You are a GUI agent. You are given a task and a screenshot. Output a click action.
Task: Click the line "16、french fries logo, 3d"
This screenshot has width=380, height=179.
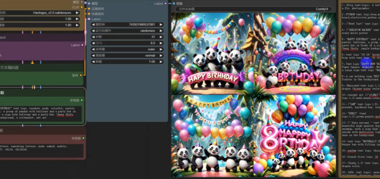[360, 157]
